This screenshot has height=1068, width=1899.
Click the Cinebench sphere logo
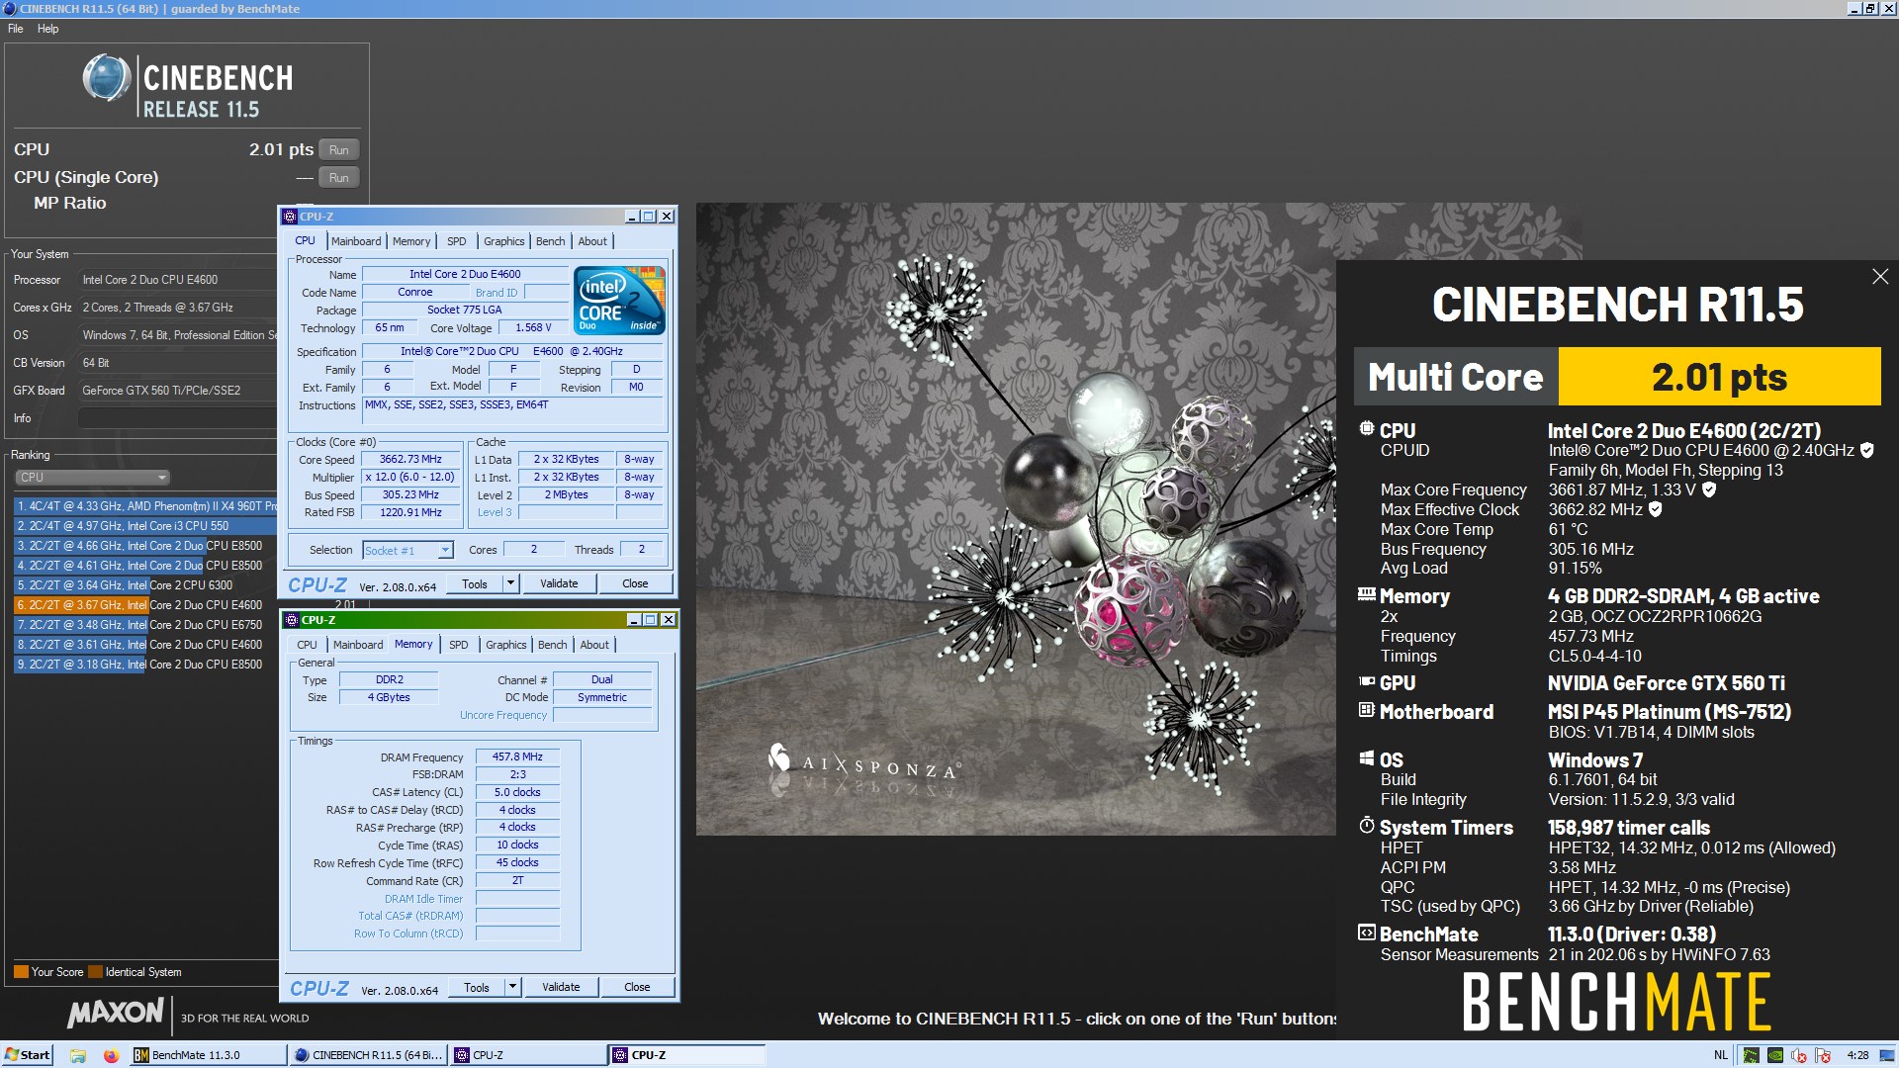coord(107,79)
